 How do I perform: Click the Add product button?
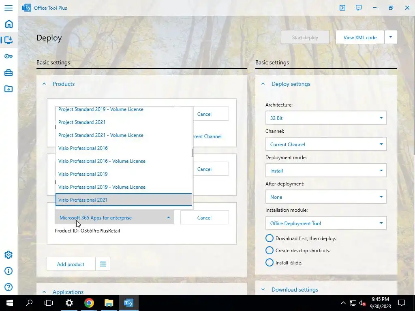click(x=71, y=264)
